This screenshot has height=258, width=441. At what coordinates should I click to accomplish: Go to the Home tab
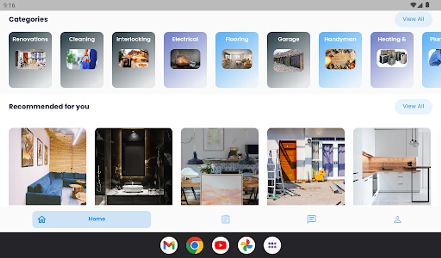pos(92,219)
